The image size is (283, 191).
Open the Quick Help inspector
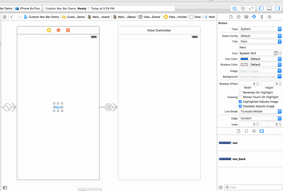coord(239,17)
